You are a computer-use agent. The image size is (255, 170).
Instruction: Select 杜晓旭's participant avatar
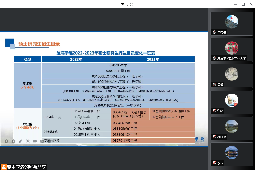tap(232, 126)
